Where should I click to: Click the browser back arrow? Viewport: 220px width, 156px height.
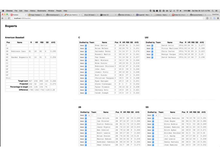[3, 18]
